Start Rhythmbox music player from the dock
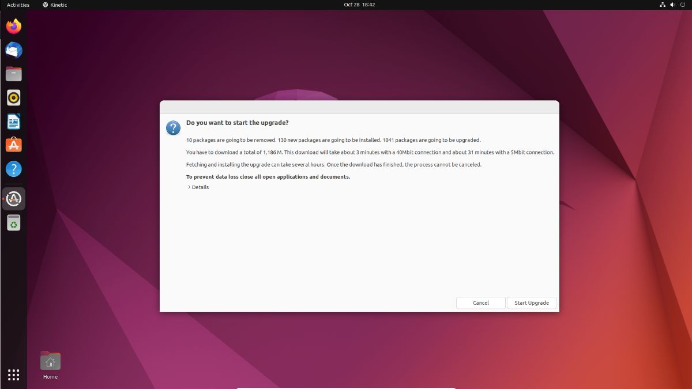The width and height of the screenshot is (692, 389). tap(13, 97)
